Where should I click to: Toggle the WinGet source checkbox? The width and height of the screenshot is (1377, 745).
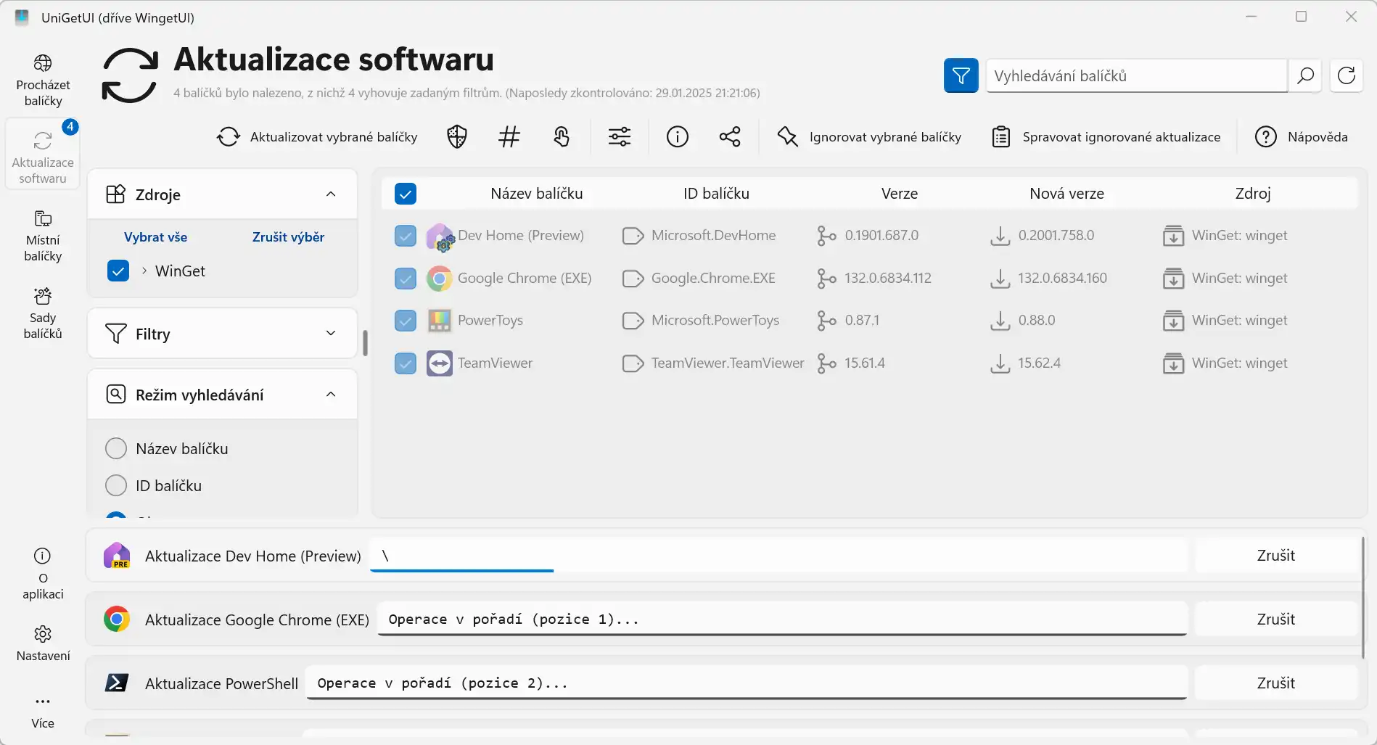(118, 271)
